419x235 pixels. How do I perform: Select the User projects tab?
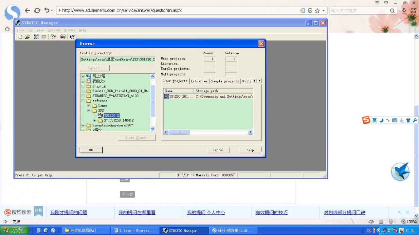click(x=175, y=81)
